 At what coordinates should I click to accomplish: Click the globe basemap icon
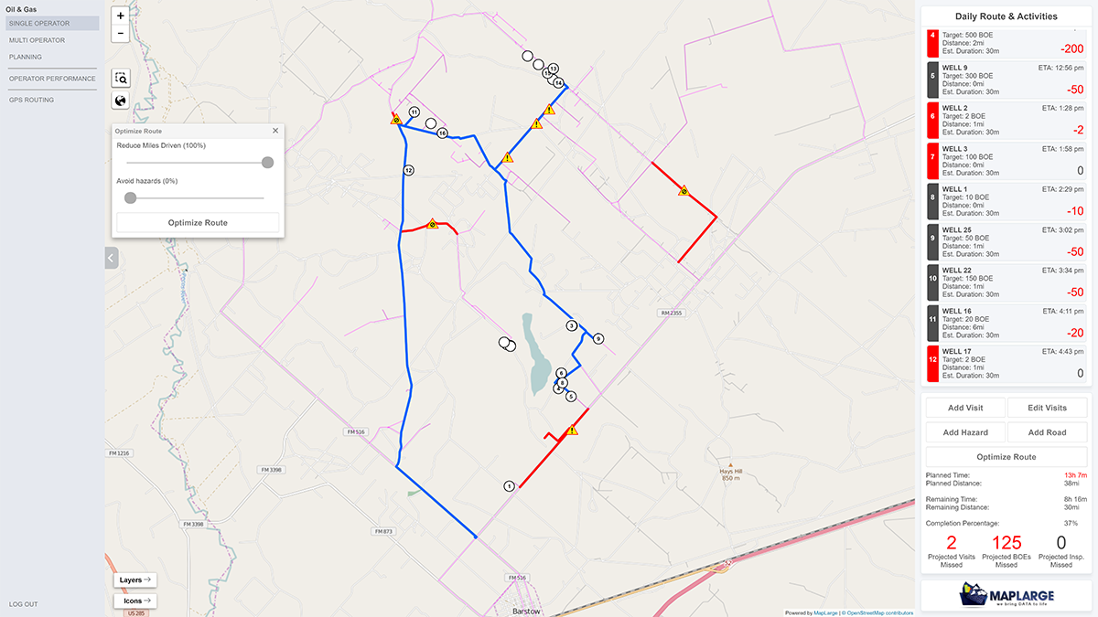point(121,101)
